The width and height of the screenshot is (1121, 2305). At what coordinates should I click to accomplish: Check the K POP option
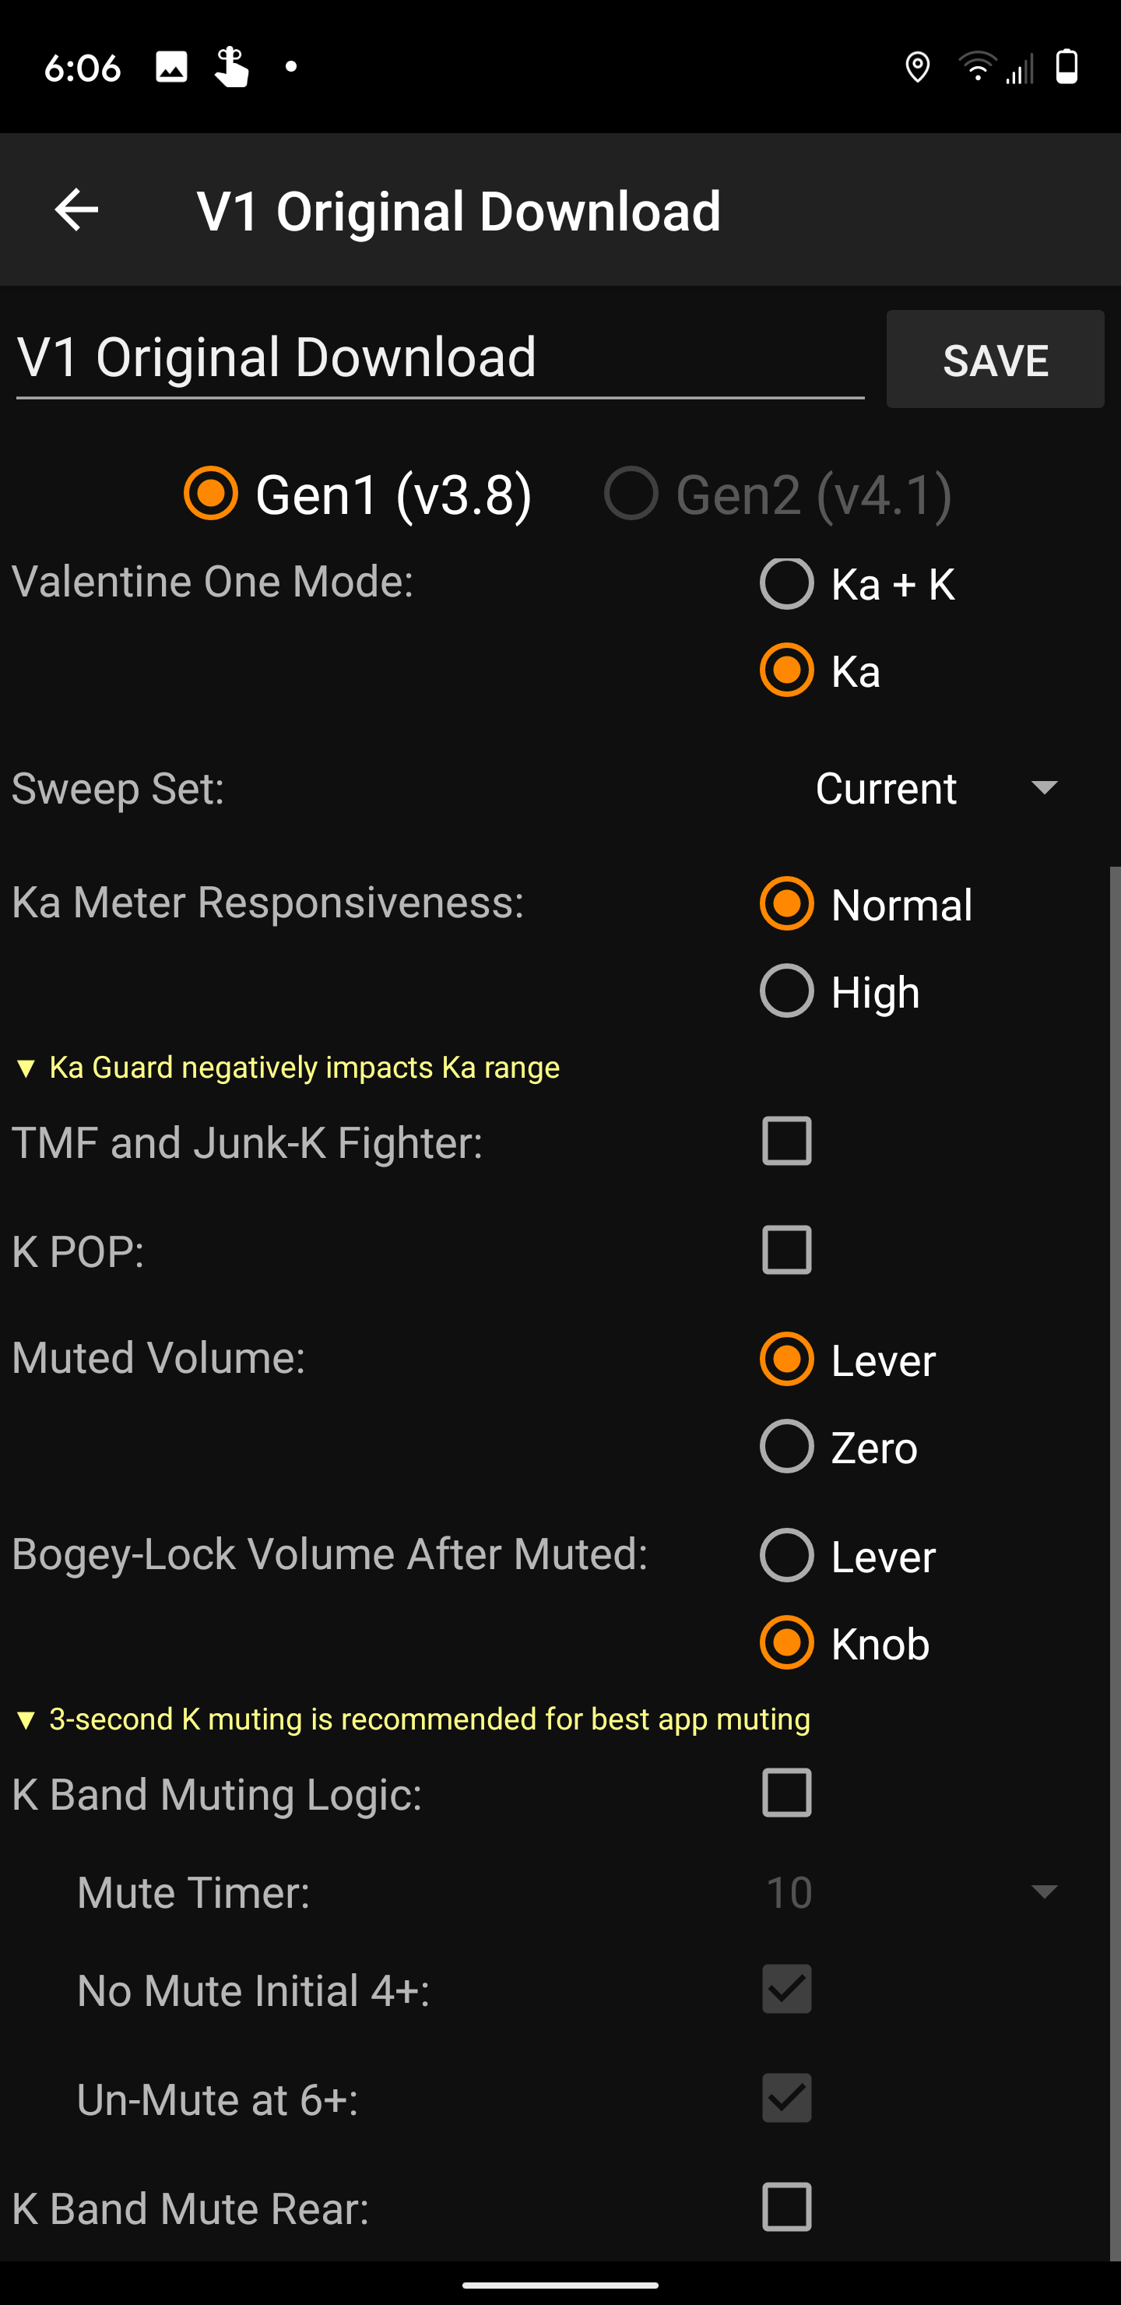[786, 1250]
